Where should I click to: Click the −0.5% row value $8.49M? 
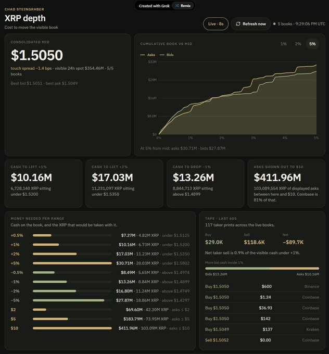(128, 272)
